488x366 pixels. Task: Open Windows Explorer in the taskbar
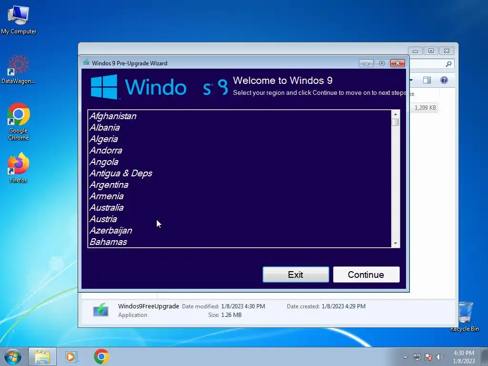(42, 356)
